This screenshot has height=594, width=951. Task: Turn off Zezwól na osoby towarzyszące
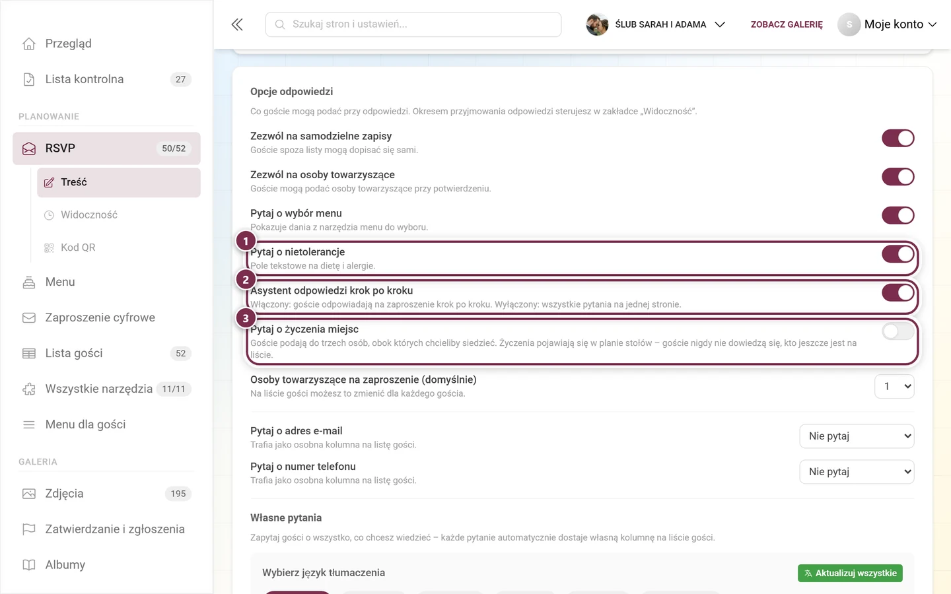tap(898, 177)
